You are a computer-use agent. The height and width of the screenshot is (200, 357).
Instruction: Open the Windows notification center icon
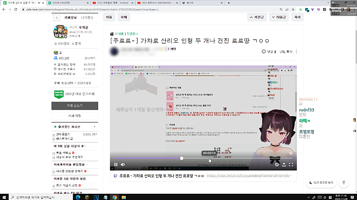click(x=352, y=197)
